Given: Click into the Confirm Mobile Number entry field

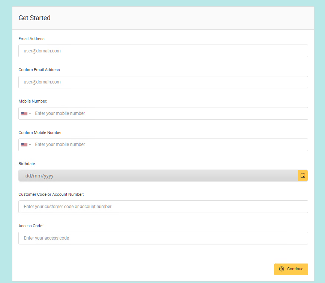Looking at the screenshot, I should pyautogui.click(x=169, y=144).
